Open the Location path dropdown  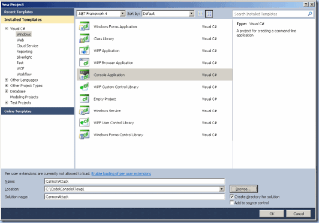(x=221, y=189)
